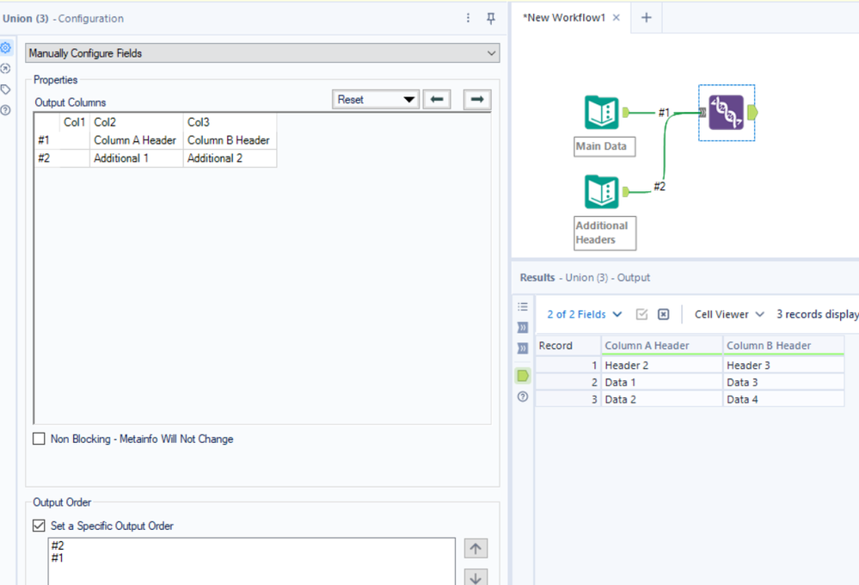Image resolution: width=859 pixels, height=585 pixels.
Task: Close the New Workflow1 tab
Action: [x=617, y=17]
